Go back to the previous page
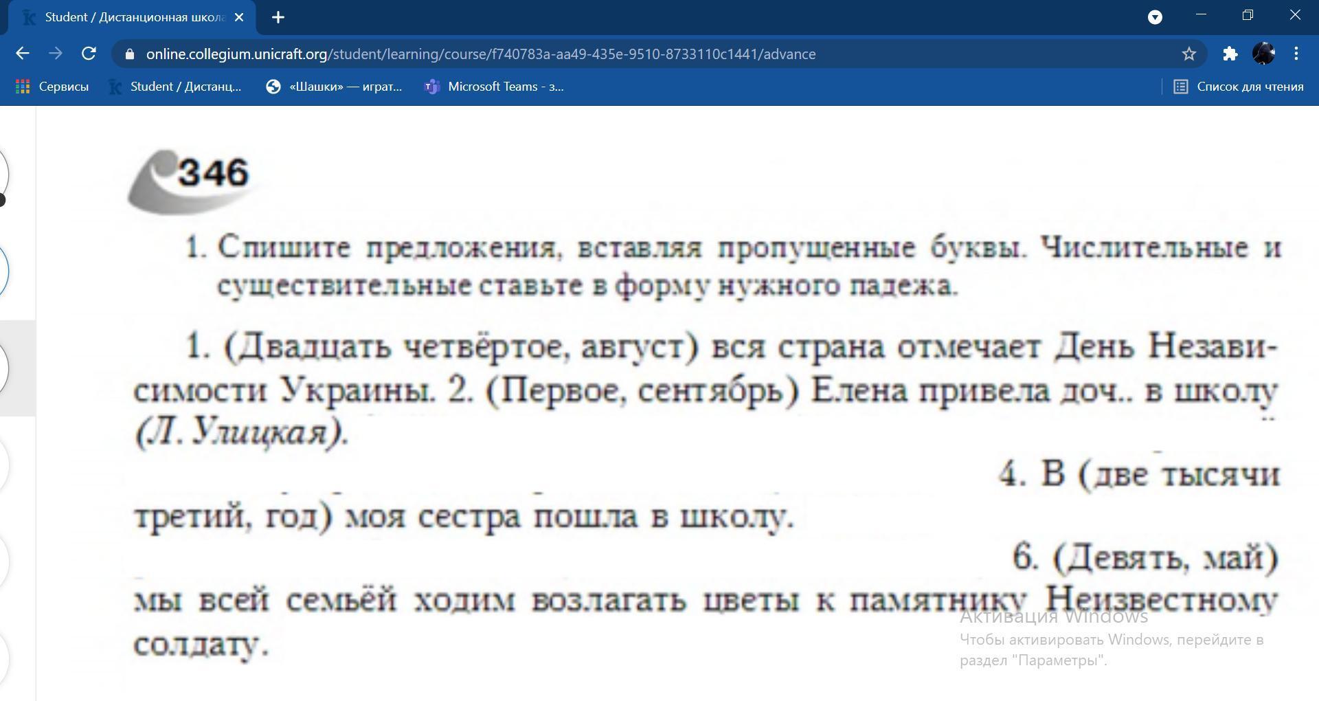Image resolution: width=1319 pixels, height=701 pixels. pyautogui.click(x=22, y=54)
